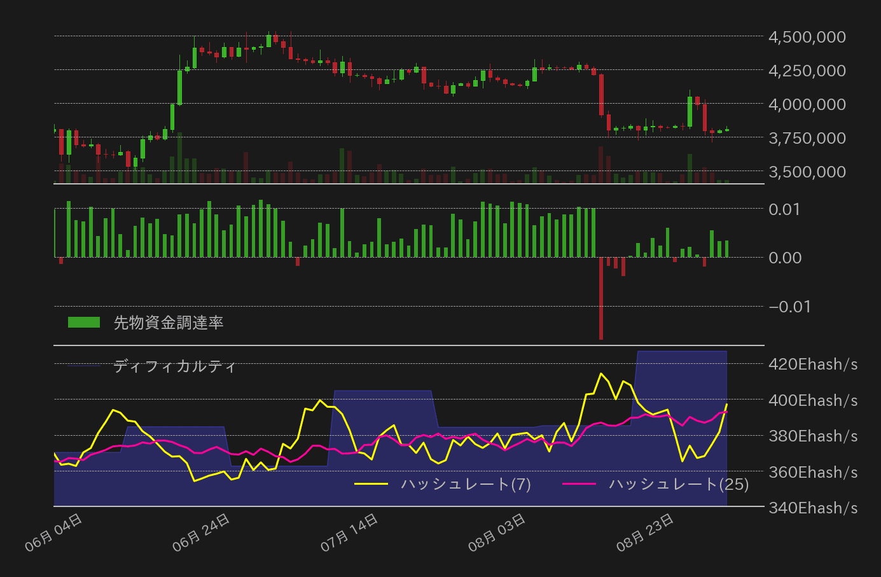Select the ディフィカルティ legend marker
The image size is (881, 577).
(x=83, y=366)
